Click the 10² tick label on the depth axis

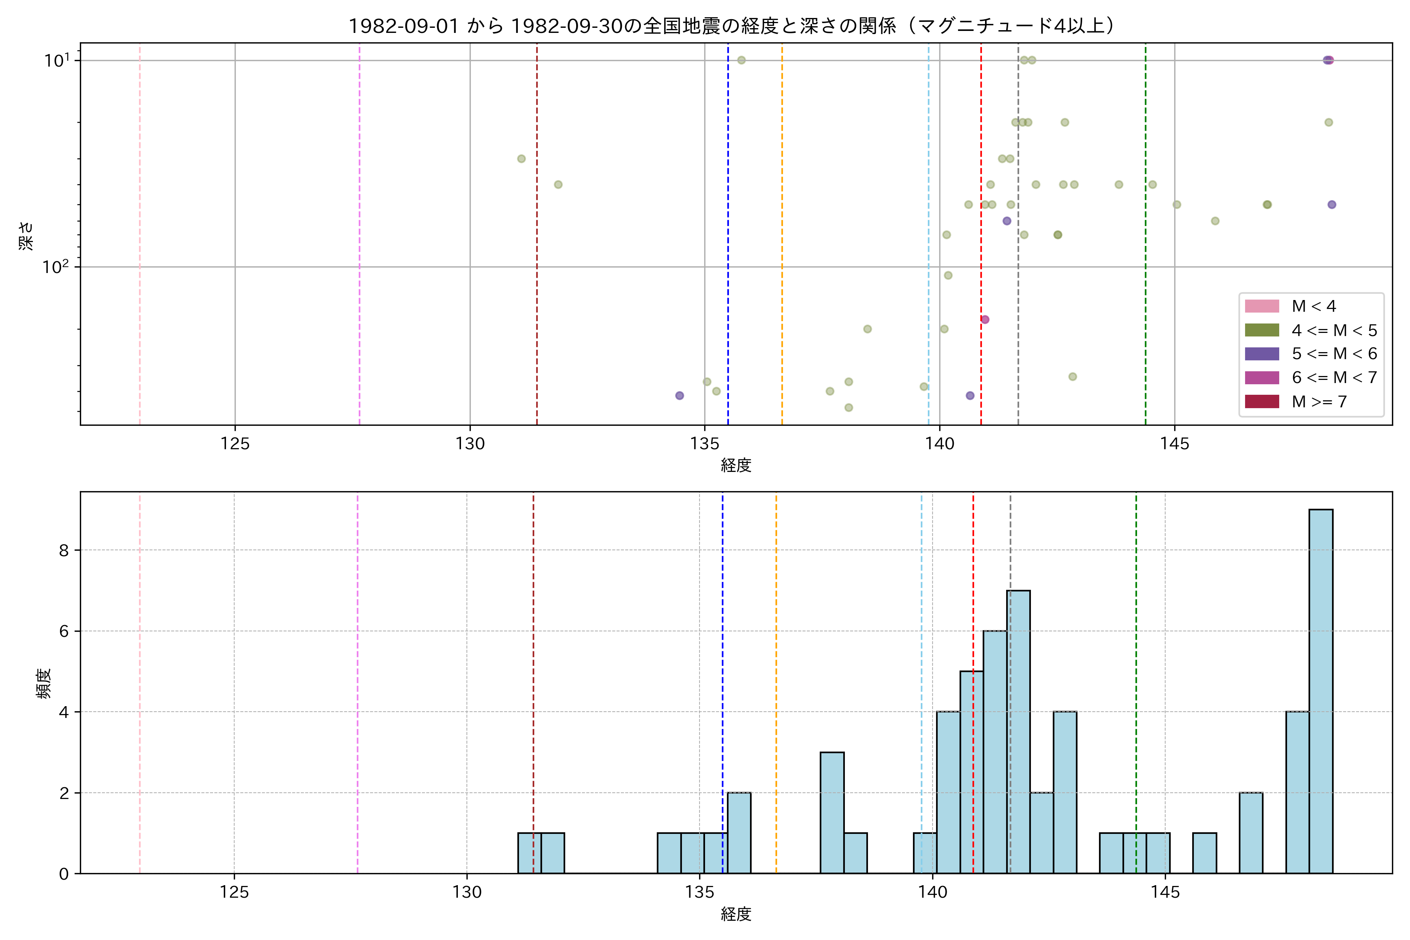click(x=56, y=266)
